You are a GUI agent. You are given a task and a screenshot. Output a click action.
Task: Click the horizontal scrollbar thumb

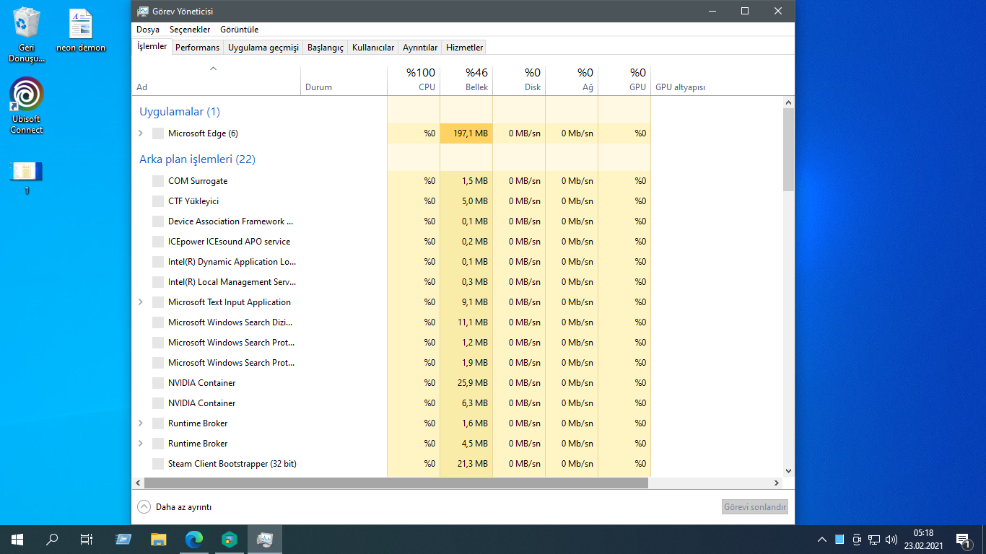tap(396, 483)
